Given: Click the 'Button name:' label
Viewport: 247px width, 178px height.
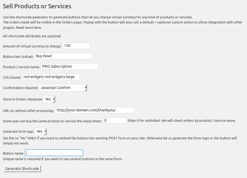Looking at the screenshot, I should pyautogui.click(x=13, y=153).
